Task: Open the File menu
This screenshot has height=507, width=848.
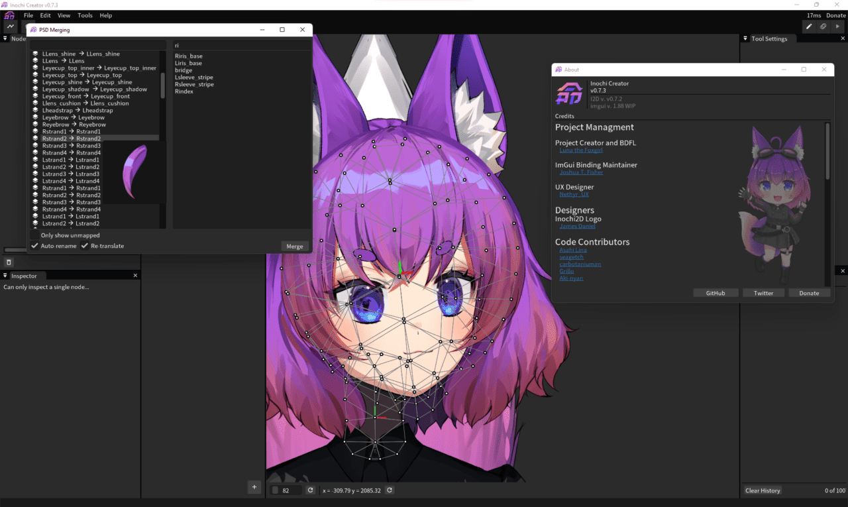Action: (28, 15)
